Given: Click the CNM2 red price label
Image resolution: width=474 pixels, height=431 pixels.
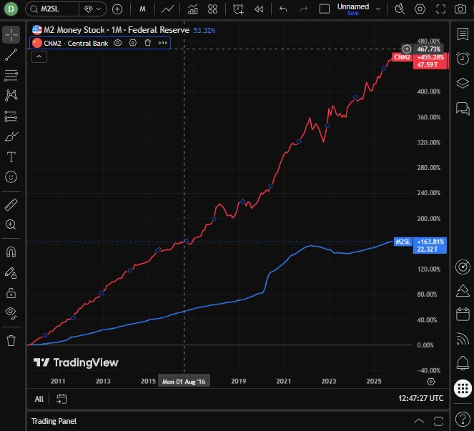Looking at the screenshot, I should [x=430, y=61].
